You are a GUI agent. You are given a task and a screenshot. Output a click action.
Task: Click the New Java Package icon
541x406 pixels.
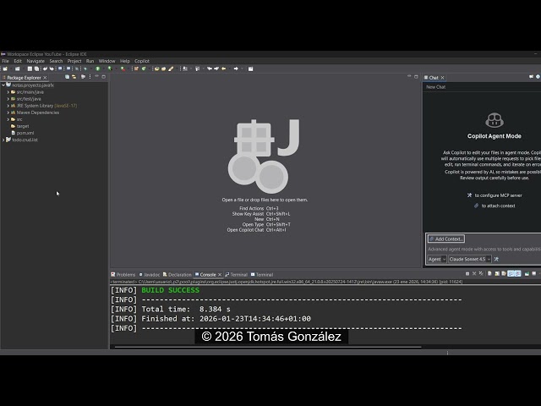click(136, 69)
